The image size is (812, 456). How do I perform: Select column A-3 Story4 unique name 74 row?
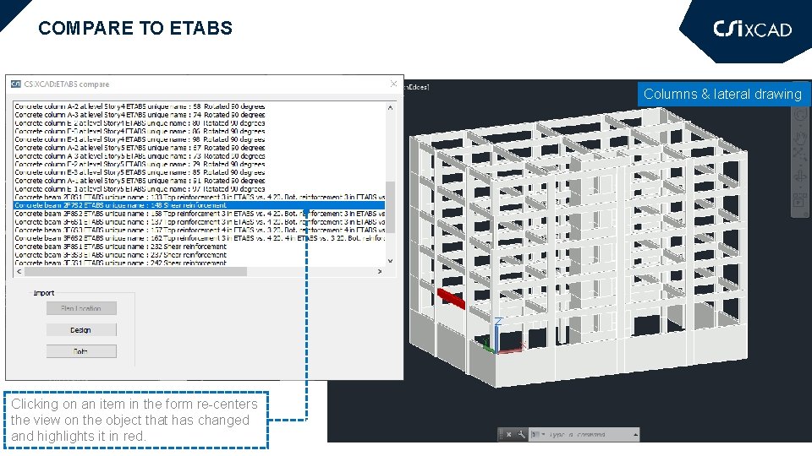tap(199, 115)
